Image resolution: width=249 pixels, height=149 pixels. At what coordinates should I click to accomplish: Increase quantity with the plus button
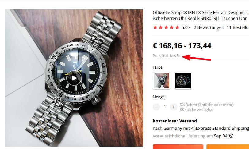[174, 107]
